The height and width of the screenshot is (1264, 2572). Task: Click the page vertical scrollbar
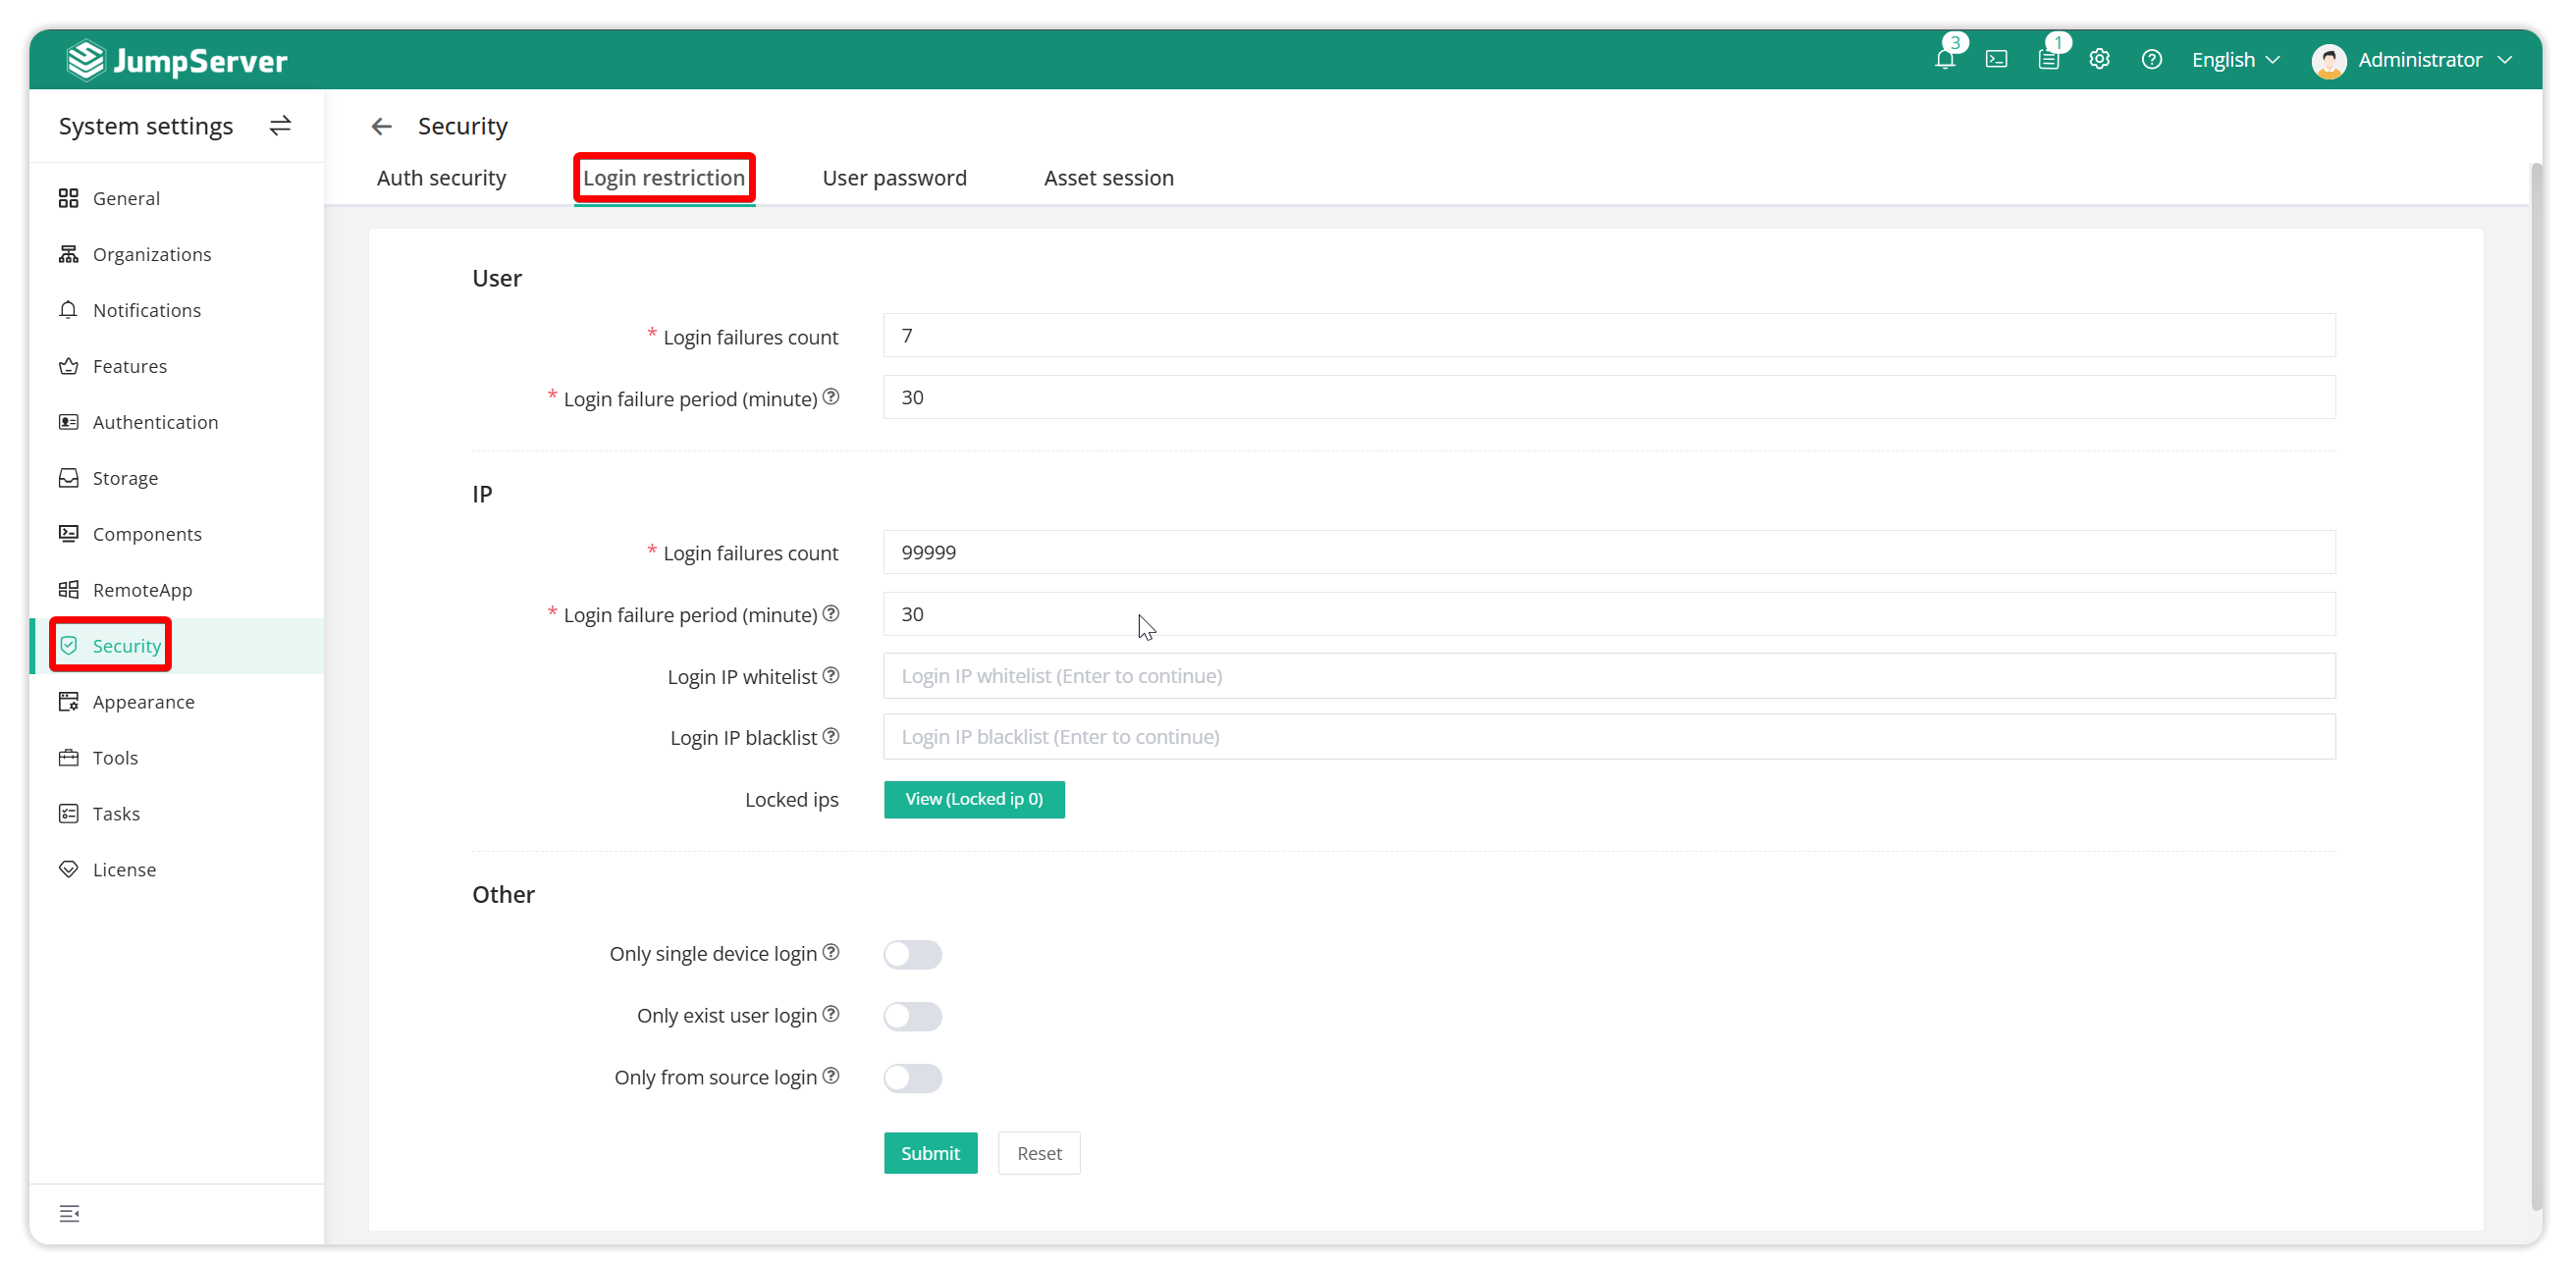pos(2535,687)
